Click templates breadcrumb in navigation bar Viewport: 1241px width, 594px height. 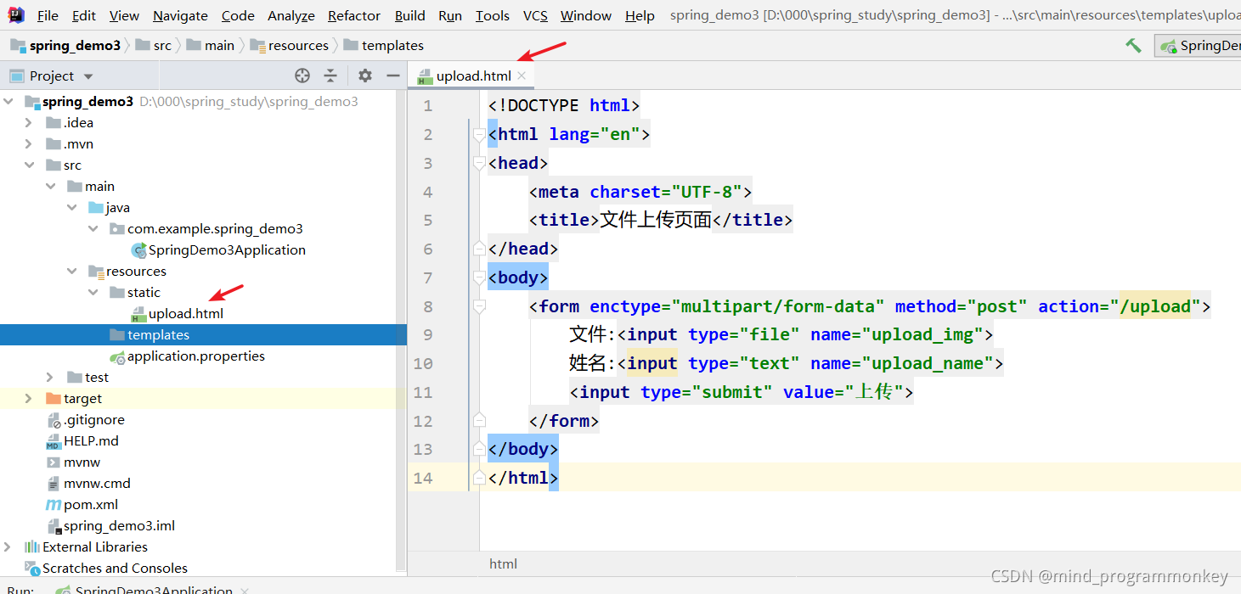(384, 45)
